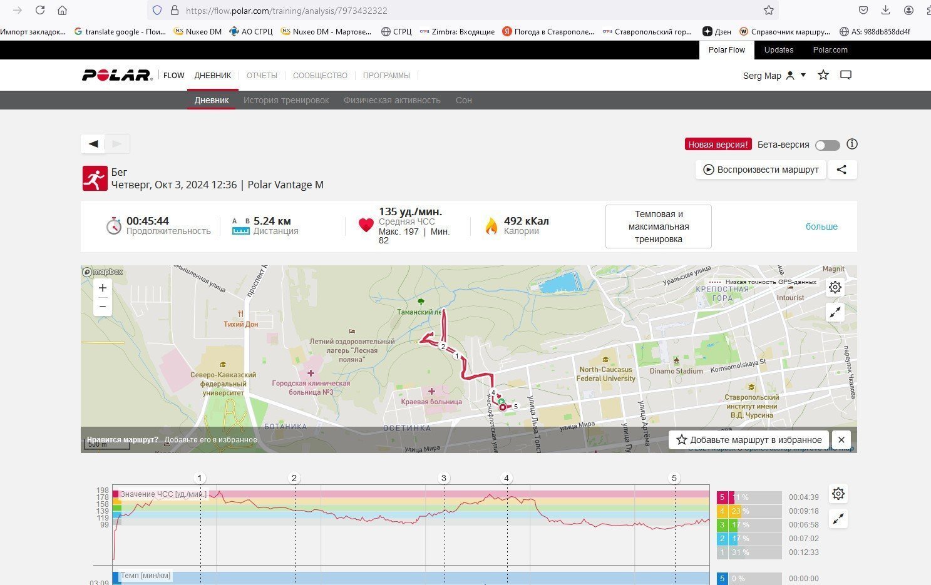The width and height of the screenshot is (931, 585).
Task: Zoom out on the route map
Action: (103, 307)
